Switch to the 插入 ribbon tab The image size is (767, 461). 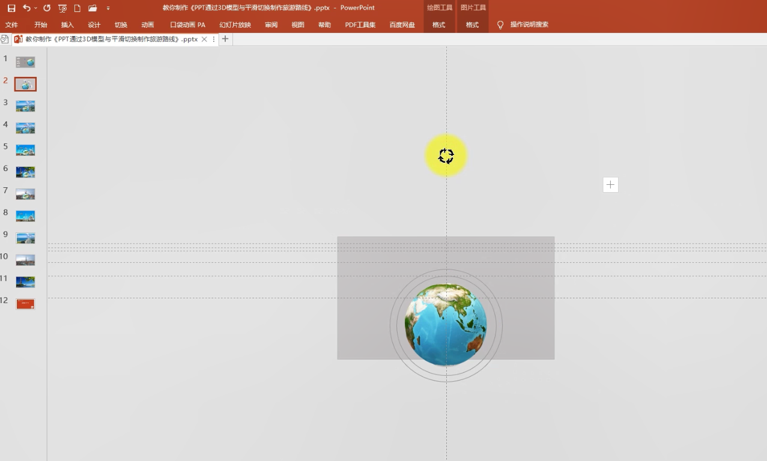(x=67, y=25)
